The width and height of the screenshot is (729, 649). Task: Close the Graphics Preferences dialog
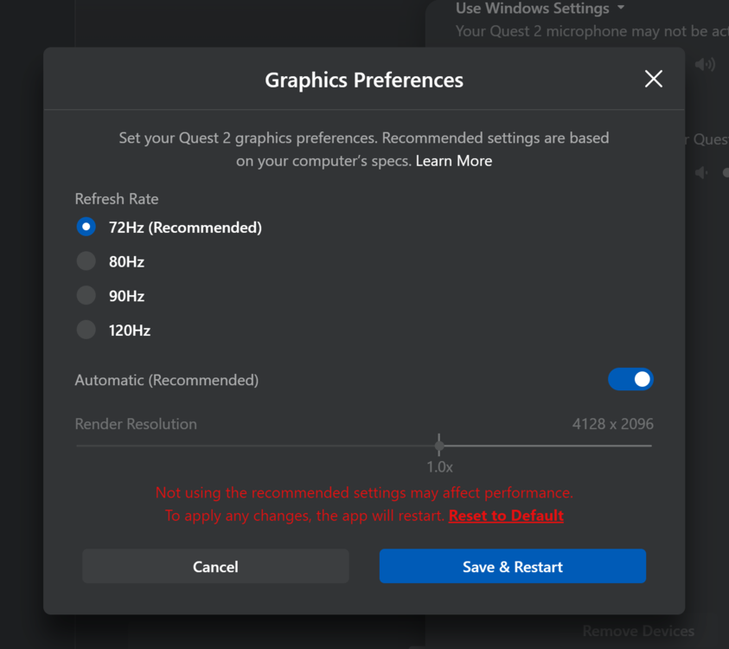point(654,80)
